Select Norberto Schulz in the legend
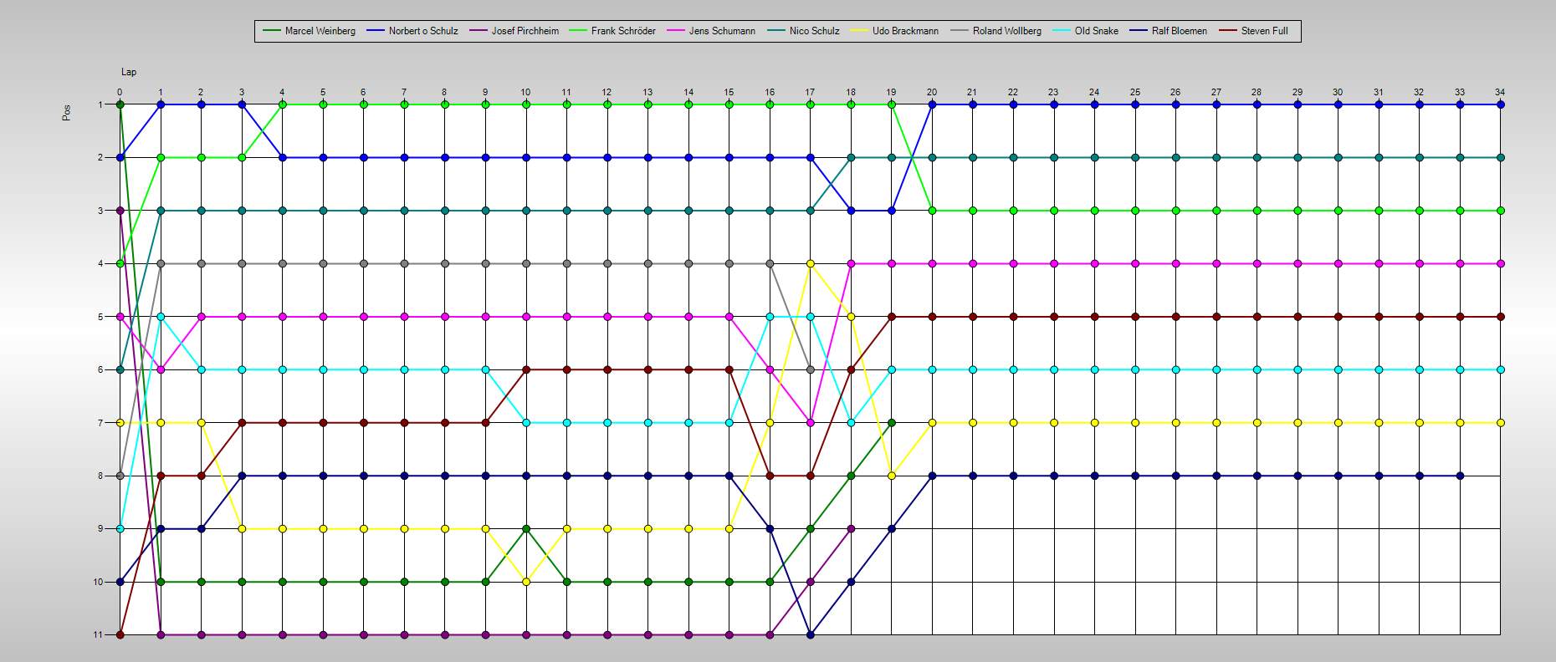The width and height of the screenshot is (1556, 662). click(x=423, y=31)
